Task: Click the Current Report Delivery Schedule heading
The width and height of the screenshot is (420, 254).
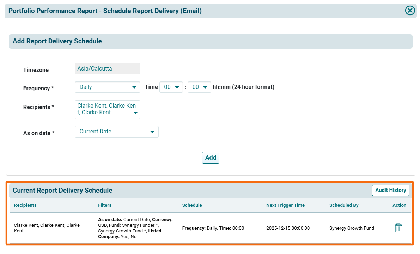Action: [x=62, y=190]
